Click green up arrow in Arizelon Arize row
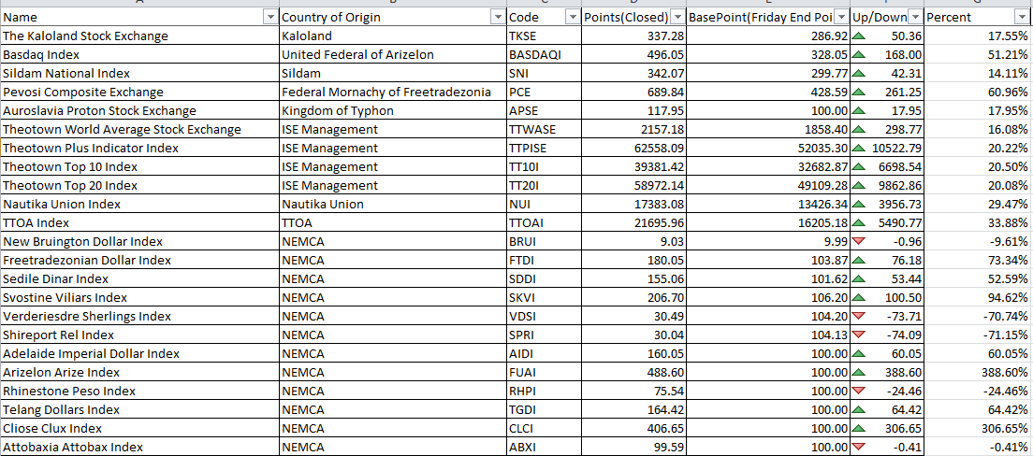The image size is (1033, 456). [x=858, y=373]
